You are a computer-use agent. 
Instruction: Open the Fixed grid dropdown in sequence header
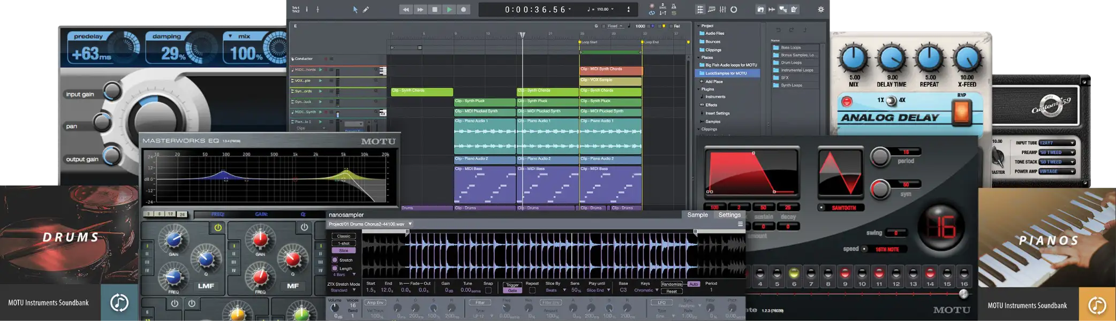615,26
